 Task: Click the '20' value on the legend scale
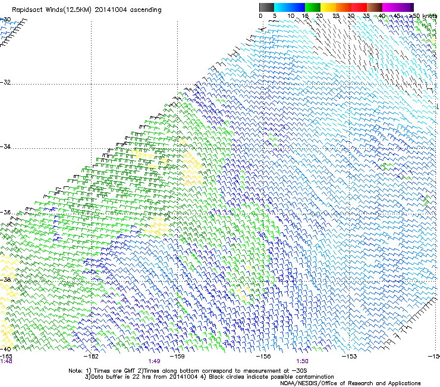[x=320, y=16]
